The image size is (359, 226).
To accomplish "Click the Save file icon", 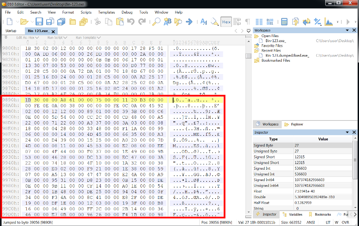I will point(39,22).
